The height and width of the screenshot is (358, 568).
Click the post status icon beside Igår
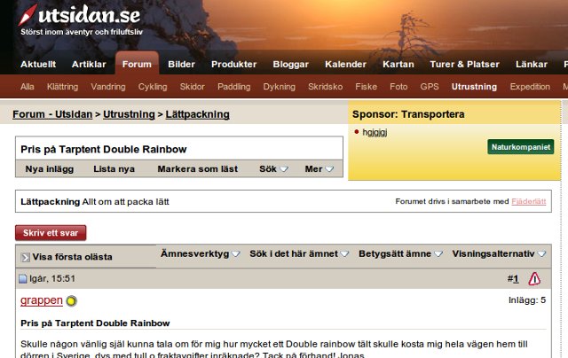pos(24,279)
